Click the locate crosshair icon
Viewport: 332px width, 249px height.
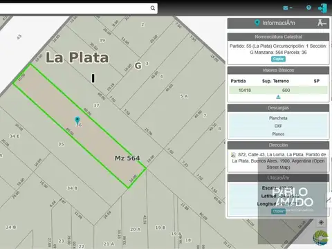321,223
